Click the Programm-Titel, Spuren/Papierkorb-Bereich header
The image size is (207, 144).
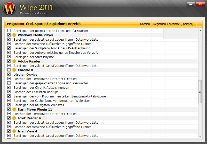[71, 24]
